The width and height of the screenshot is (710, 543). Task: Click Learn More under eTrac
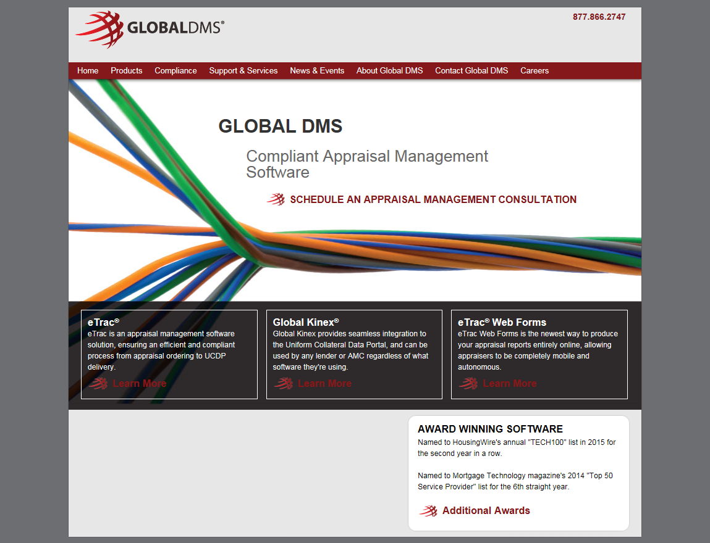coord(140,384)
